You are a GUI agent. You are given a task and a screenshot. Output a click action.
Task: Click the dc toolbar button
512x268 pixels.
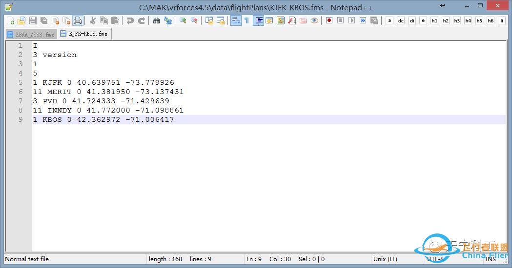(x=401, y=20)
